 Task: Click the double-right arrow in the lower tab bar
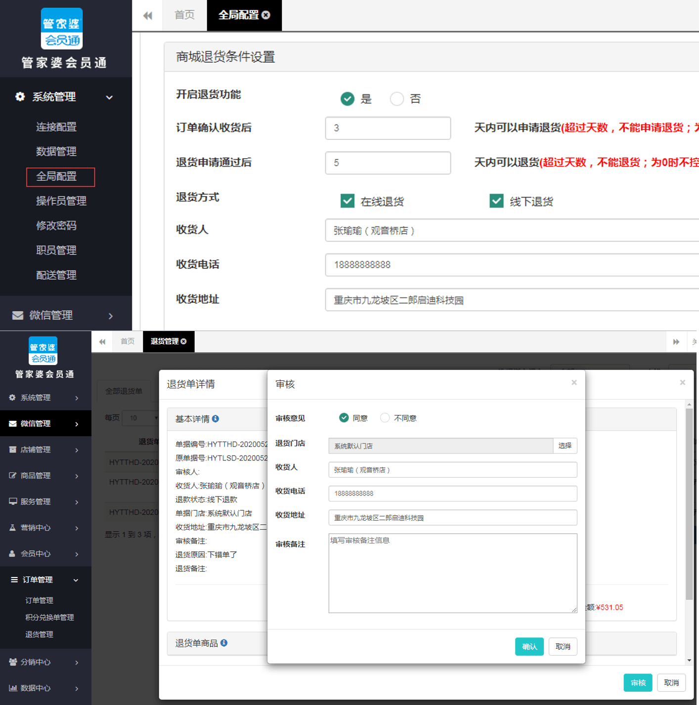676,341
